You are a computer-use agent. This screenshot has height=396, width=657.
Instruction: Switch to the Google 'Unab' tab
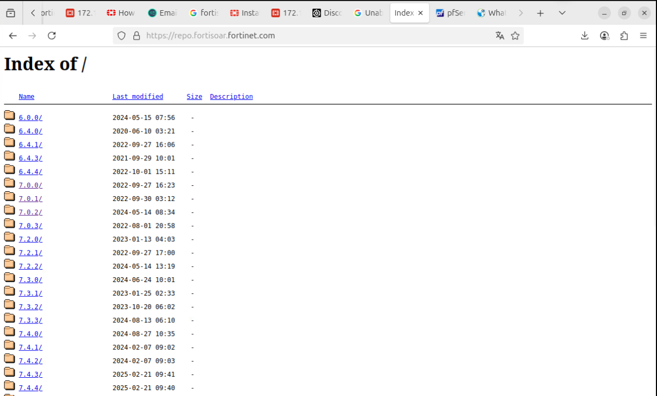pos(369,13)
